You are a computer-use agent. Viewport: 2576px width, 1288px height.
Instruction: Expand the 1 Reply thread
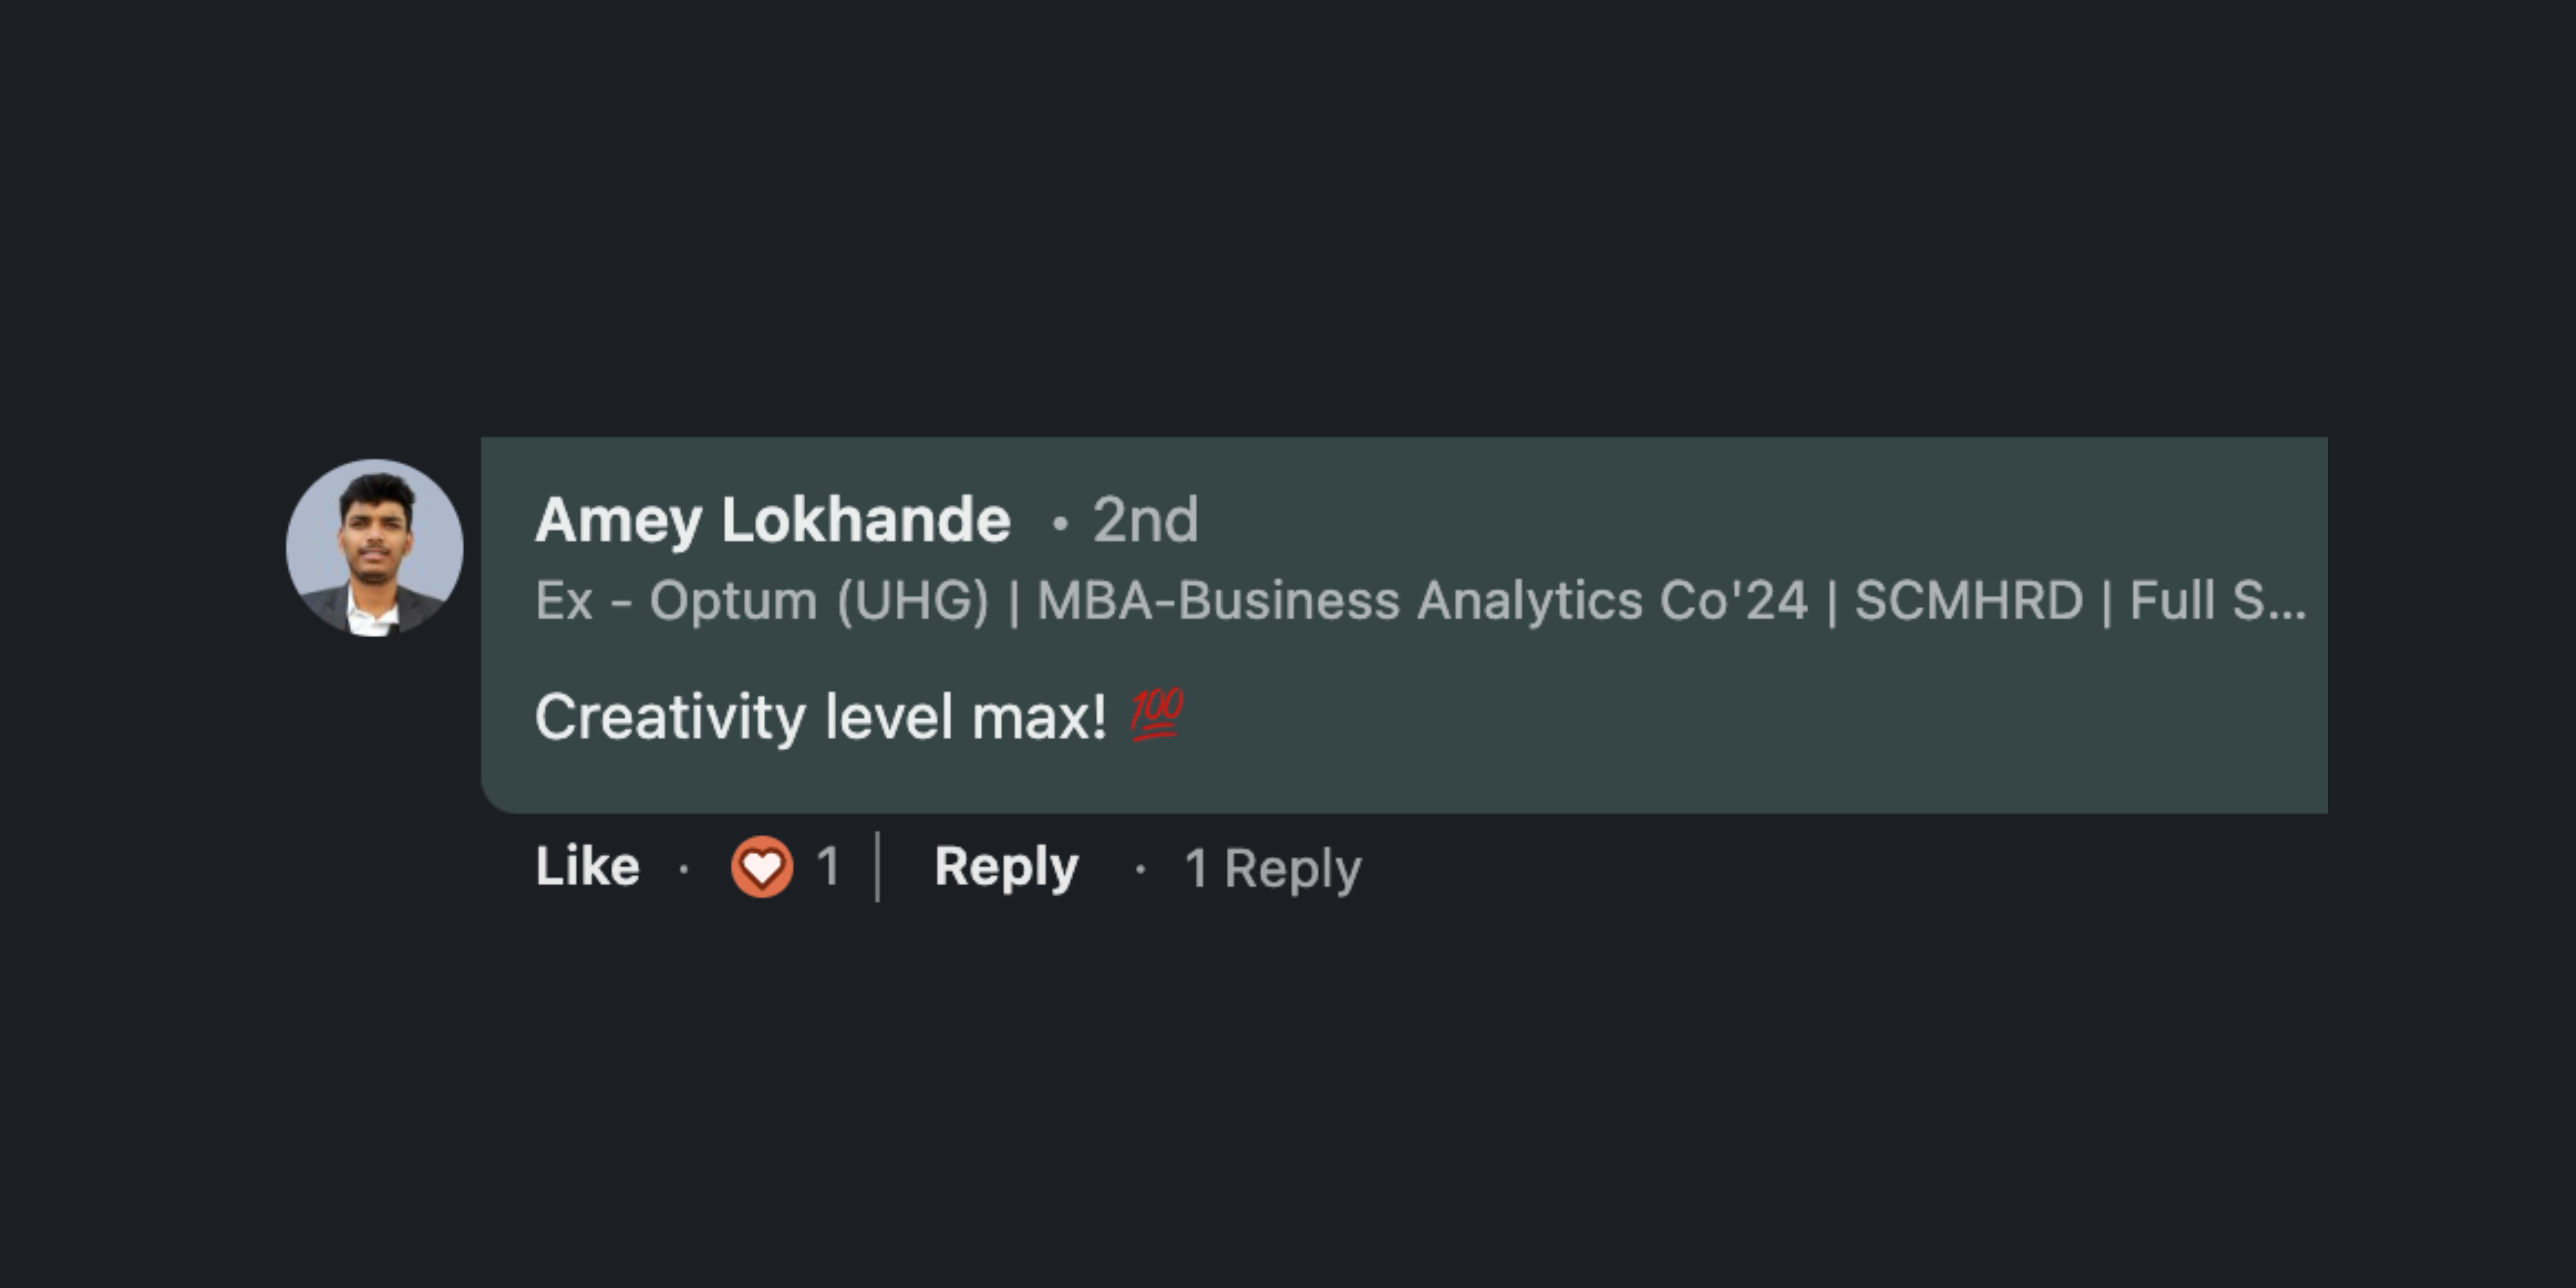coord(1272,868)
